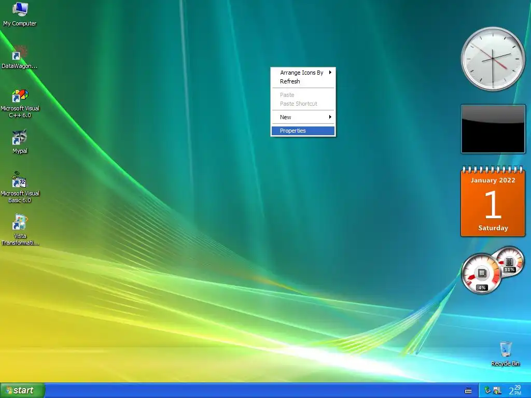The image size is (531, 398).
Task: Click the Safely Remove Hardware tray icon
Action: tap(487, 391)
